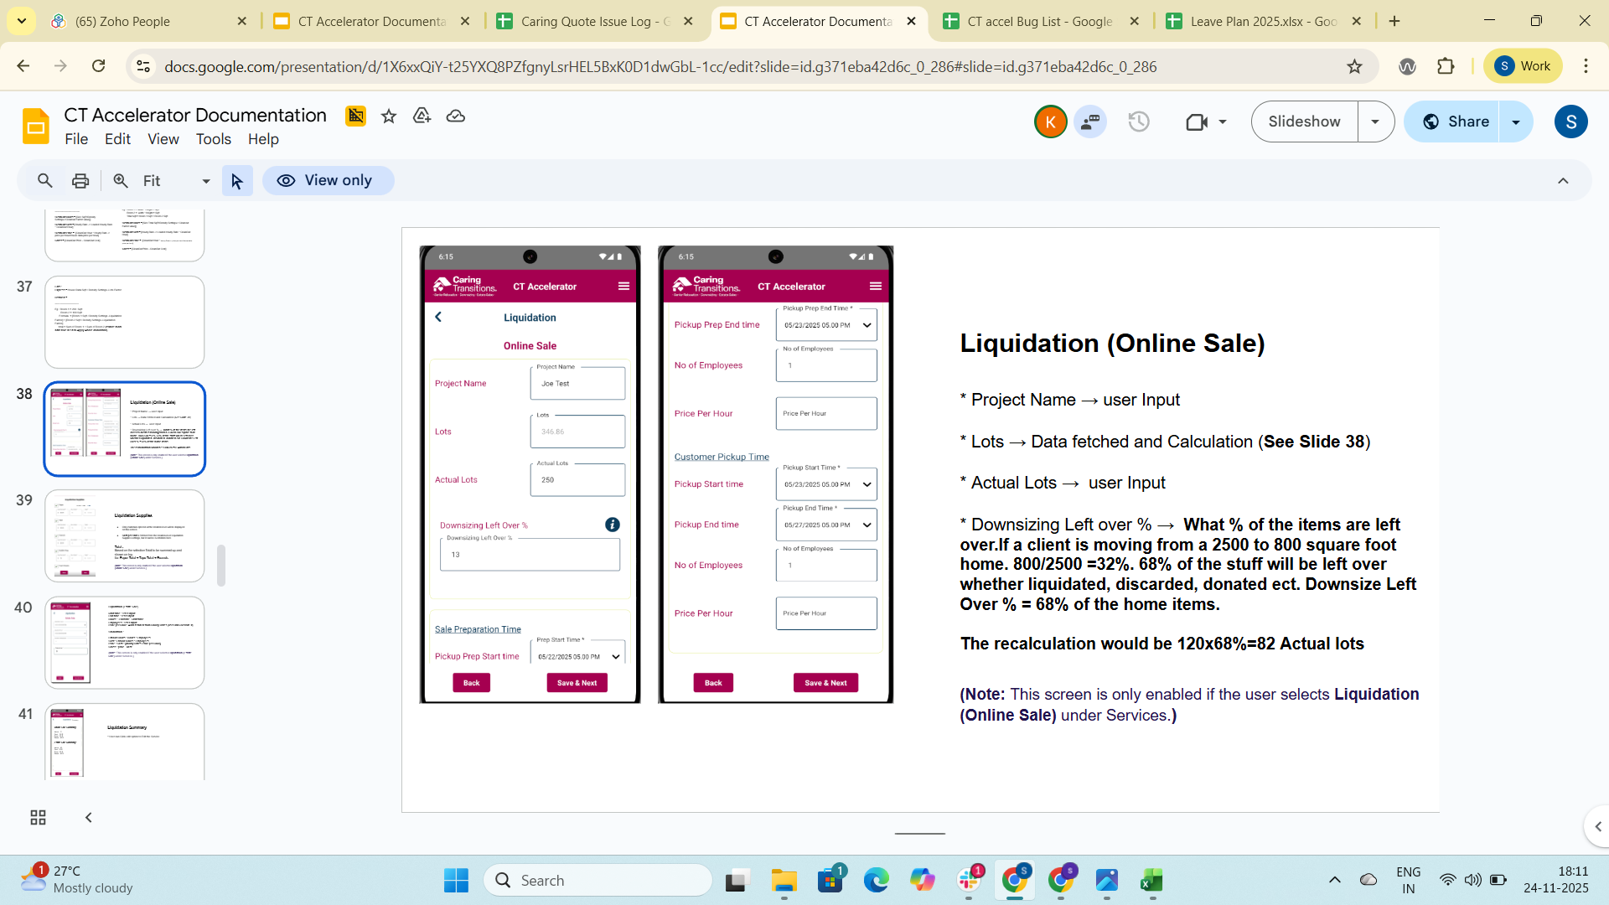Open the grid view icon
This screenshot has height=905, width=1609.
38,817
